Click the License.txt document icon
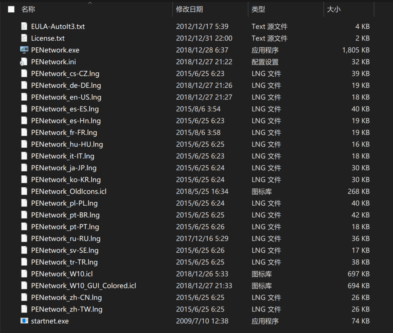Viewport: 393px width, 333px height. (24, 38)
